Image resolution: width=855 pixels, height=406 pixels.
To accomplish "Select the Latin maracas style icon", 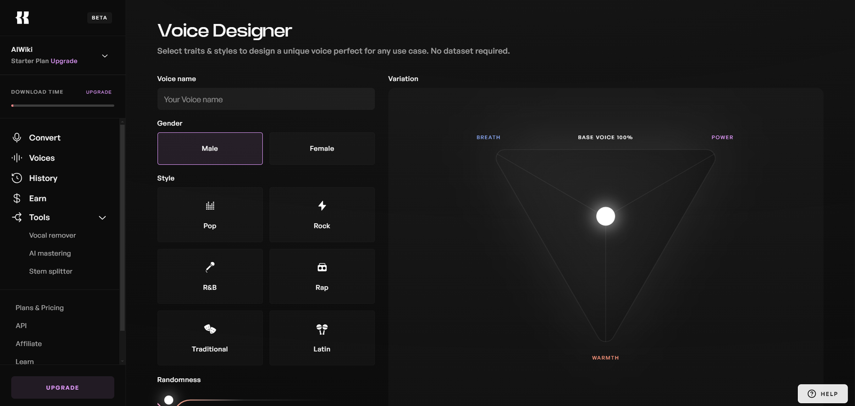I will (x=322, y=329).
